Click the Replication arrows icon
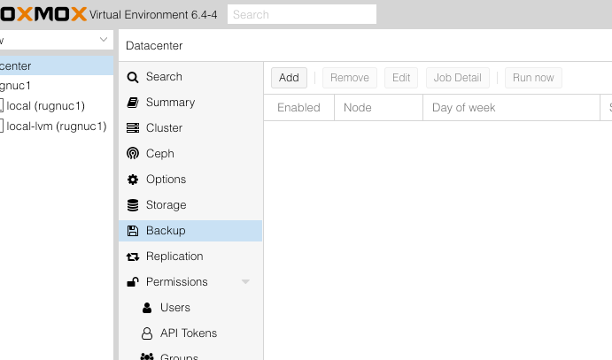Screen dimensions: 612x360 (133, 257)
